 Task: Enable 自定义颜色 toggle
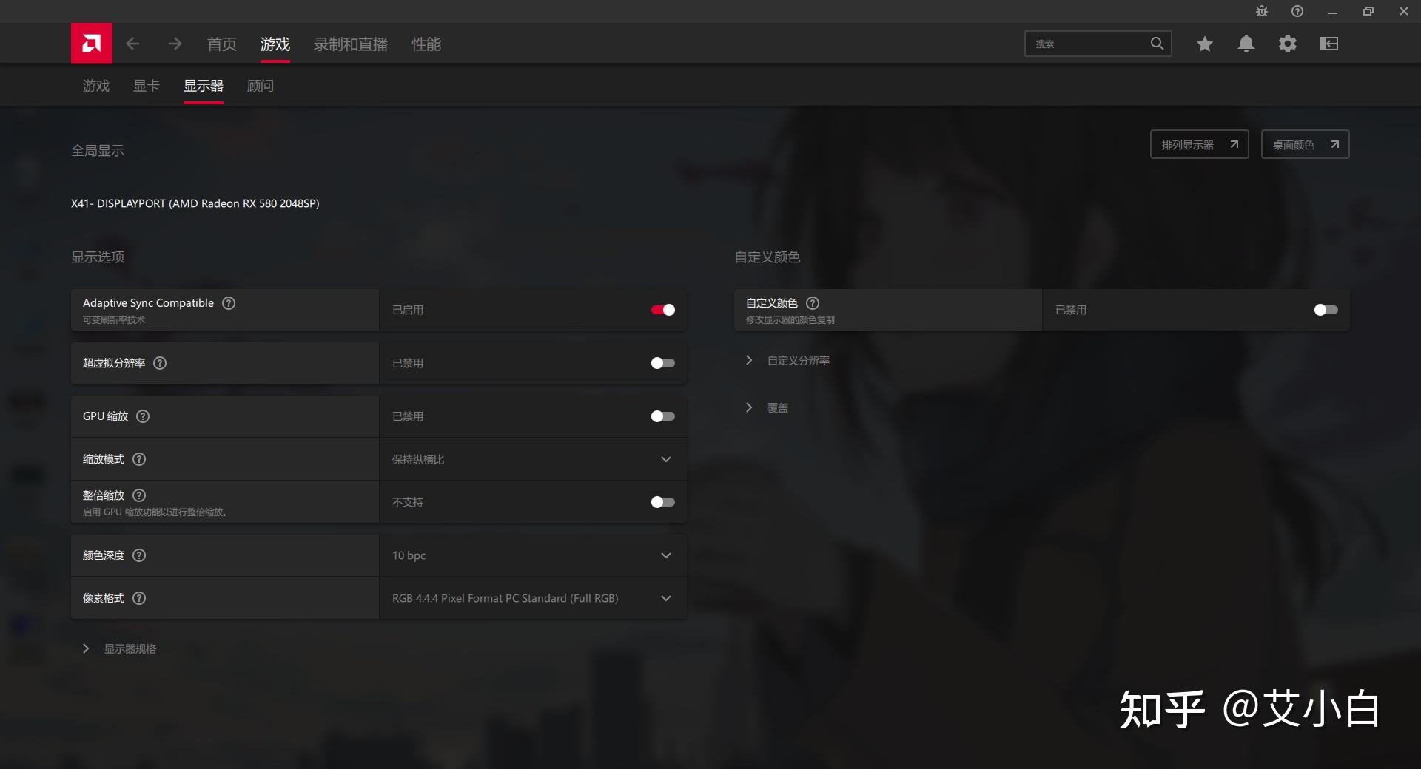pyautogui.click(x=1326, y=310)
